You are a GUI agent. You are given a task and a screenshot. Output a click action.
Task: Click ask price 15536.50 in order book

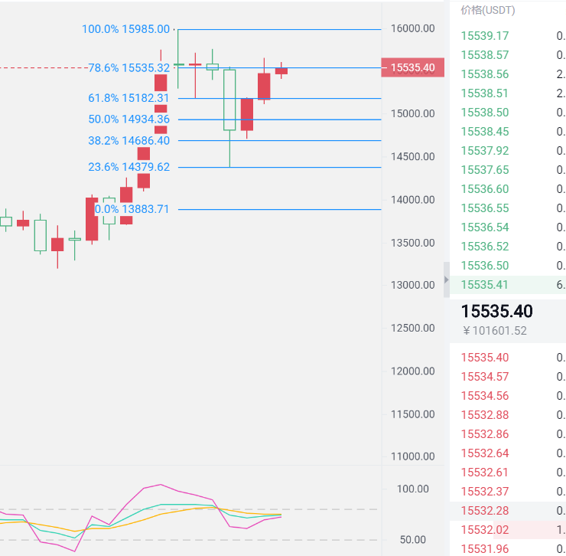pyautogui.click(x=485, y=266)
